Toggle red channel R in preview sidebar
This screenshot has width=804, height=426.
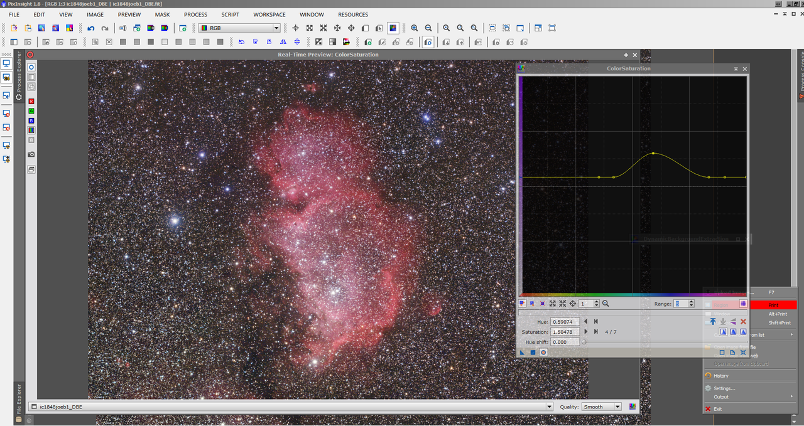[31, 101]
